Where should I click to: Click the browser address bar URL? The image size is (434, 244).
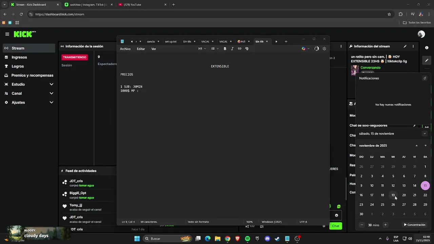[x=60, y=14]
